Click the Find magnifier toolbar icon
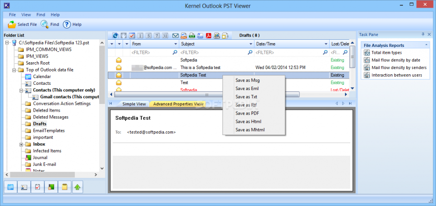The width and height of the screenshot is (436, 206). (x=45, y=24)
